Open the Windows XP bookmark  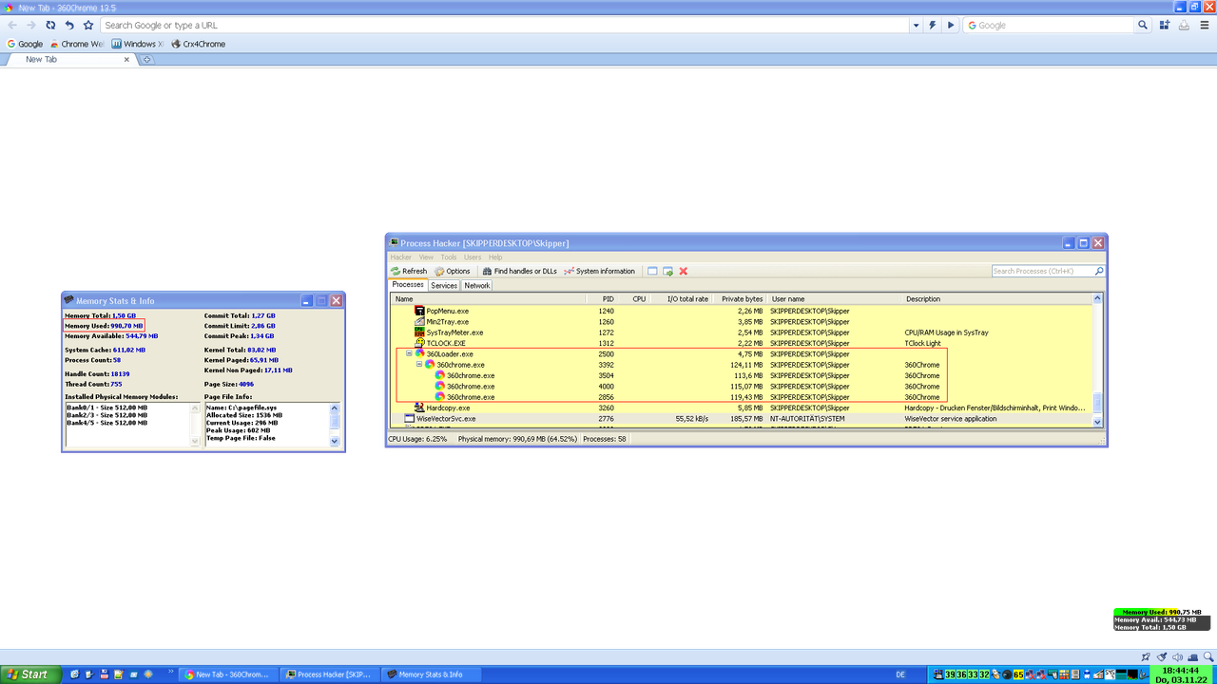138,44
